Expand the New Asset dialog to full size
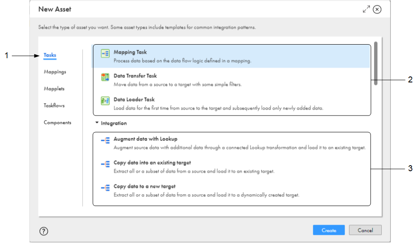Image resolution: width=417 pixels, height=243 pixels. (366, 9)
